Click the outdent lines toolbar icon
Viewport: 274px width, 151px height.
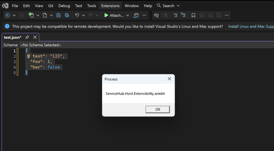click(183, 15)
